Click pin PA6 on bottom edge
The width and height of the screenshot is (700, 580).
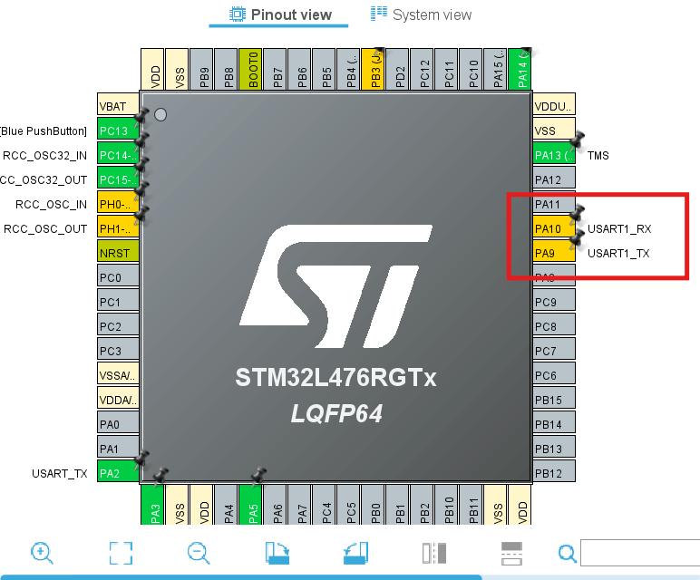tap(275, 505)
